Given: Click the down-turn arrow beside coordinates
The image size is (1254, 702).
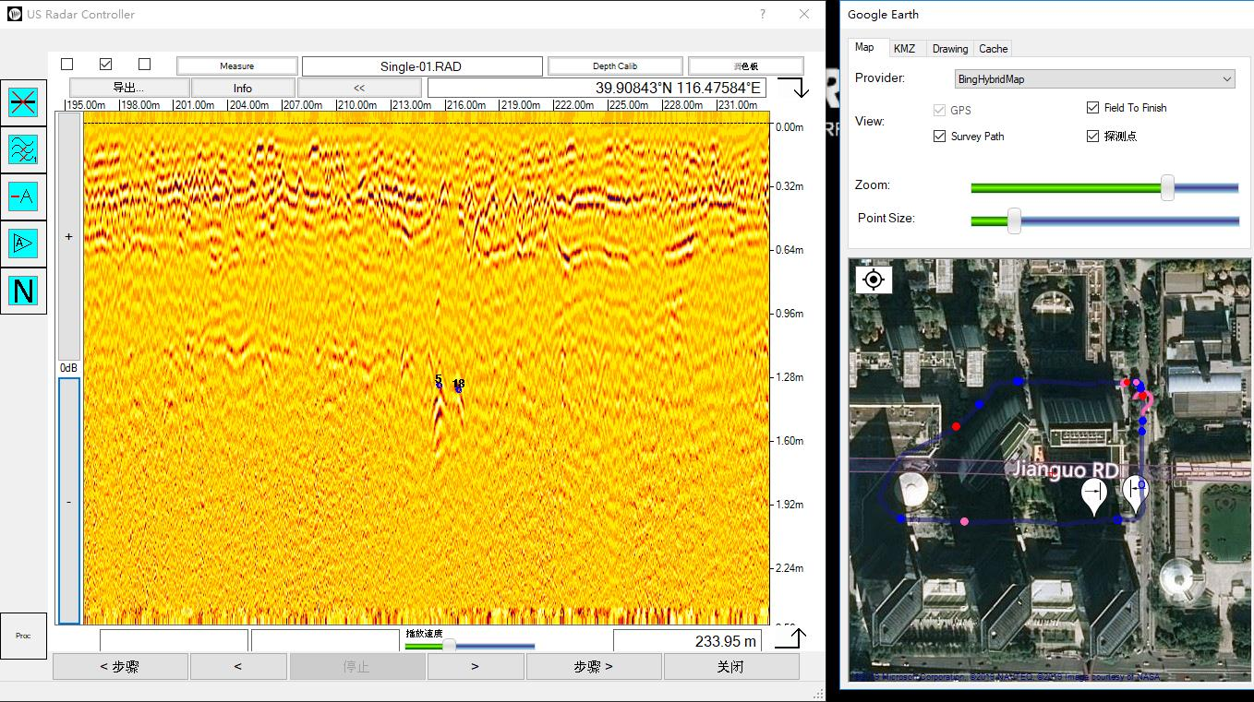Looking at the screenshot, I should tap(793, 89).
